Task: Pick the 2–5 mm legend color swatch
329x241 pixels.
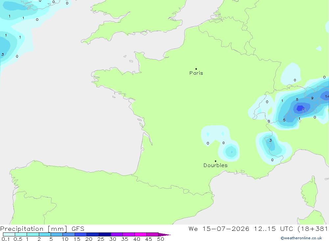Action: point(45,234)
